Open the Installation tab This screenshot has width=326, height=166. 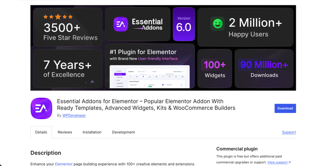coord(92,132)
